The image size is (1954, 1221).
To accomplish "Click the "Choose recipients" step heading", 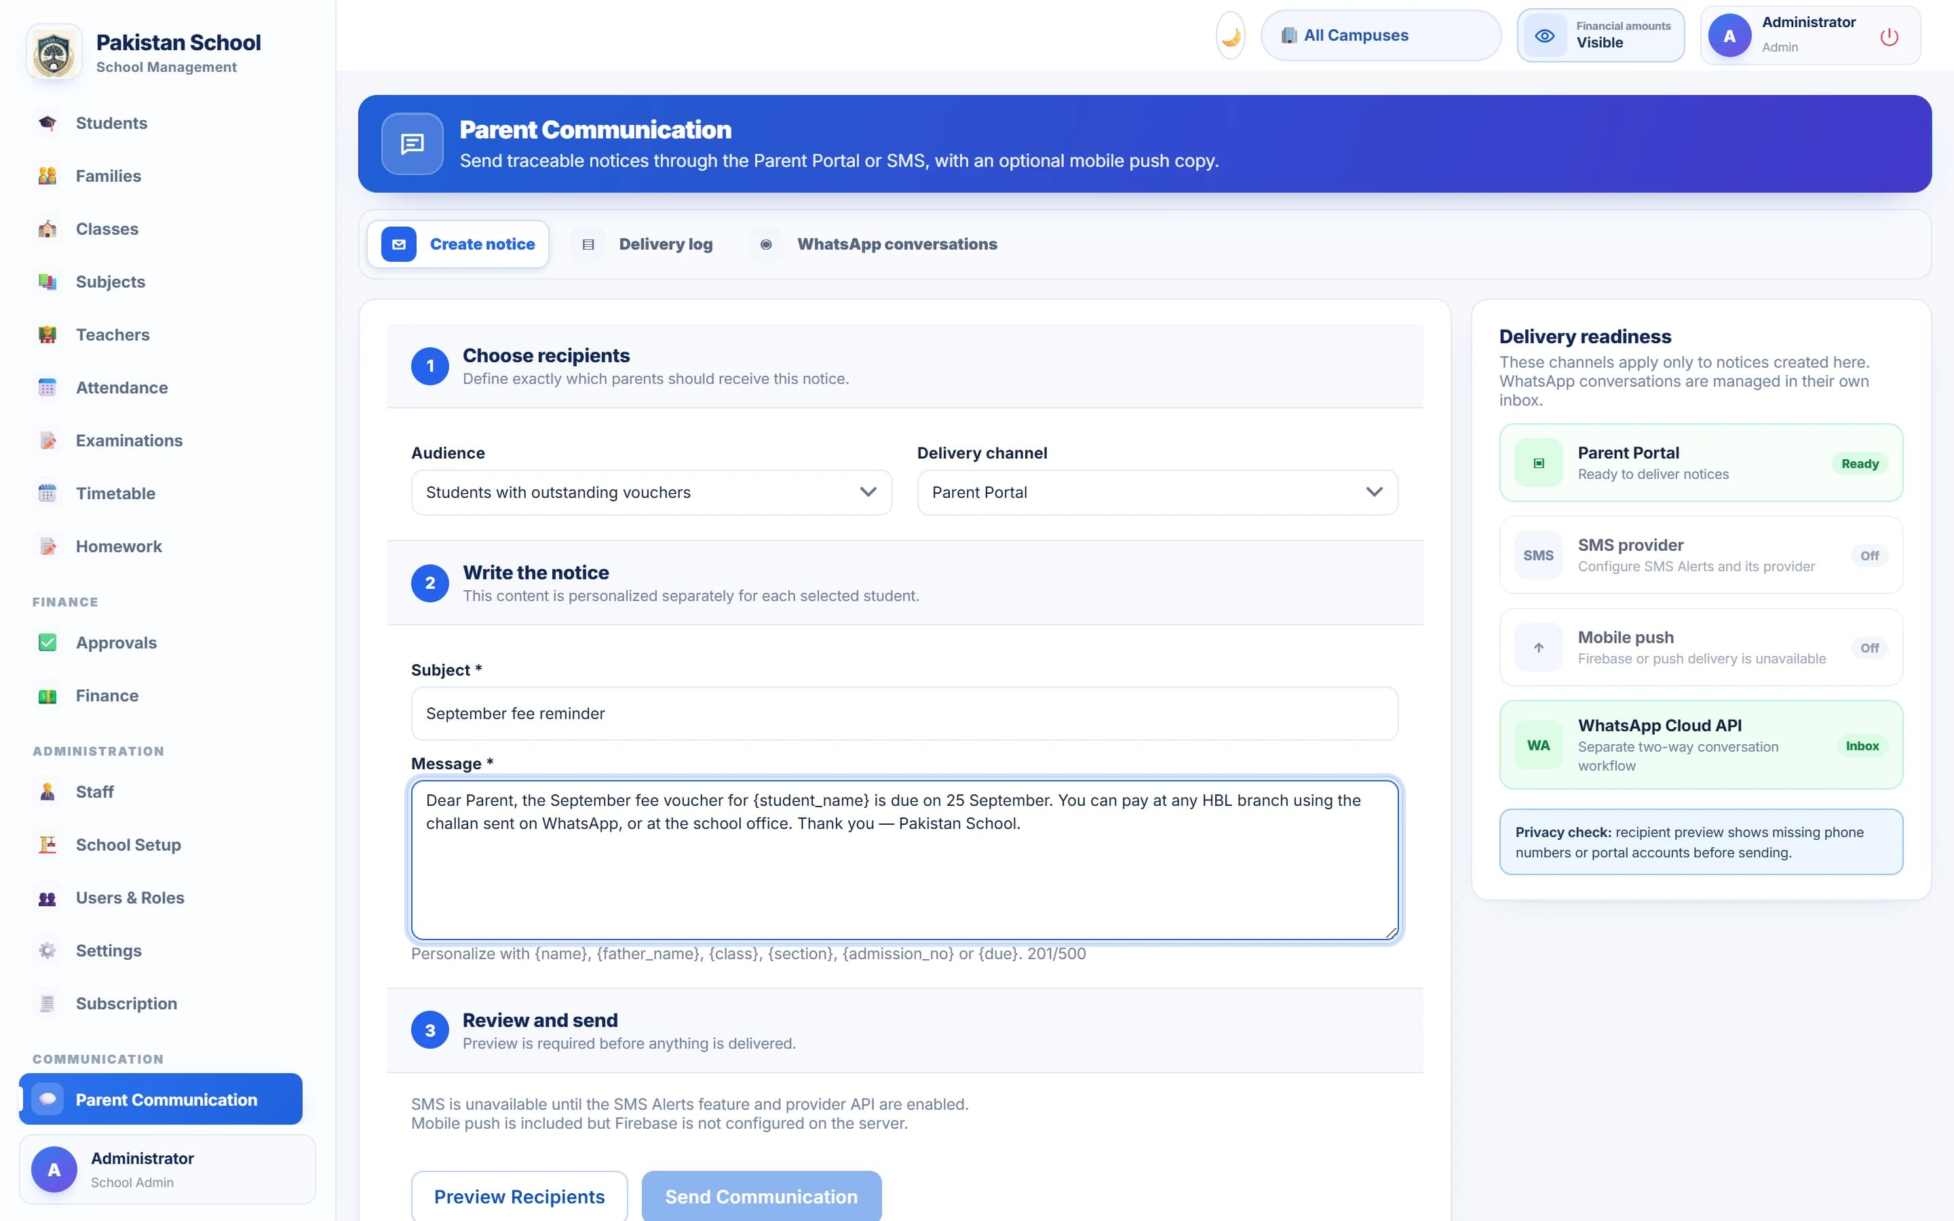I will (x=545, y=355).
